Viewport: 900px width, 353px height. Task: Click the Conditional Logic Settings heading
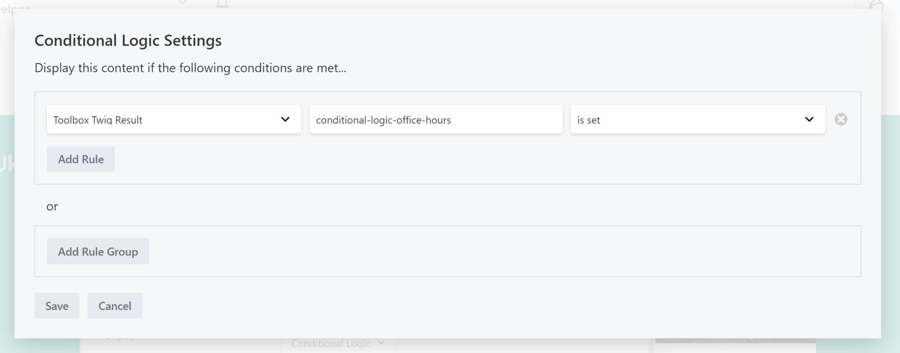click(x=128, y=41)
